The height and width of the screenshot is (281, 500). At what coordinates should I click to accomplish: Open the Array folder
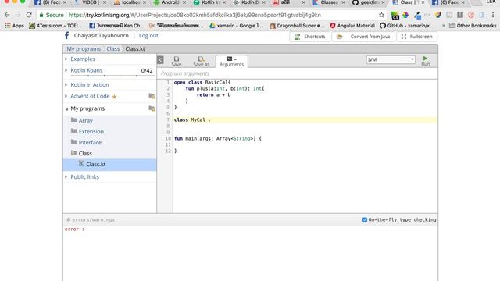(x=85, y=120)
